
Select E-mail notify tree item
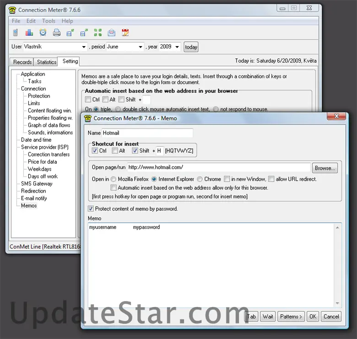(x=34, y=198)
